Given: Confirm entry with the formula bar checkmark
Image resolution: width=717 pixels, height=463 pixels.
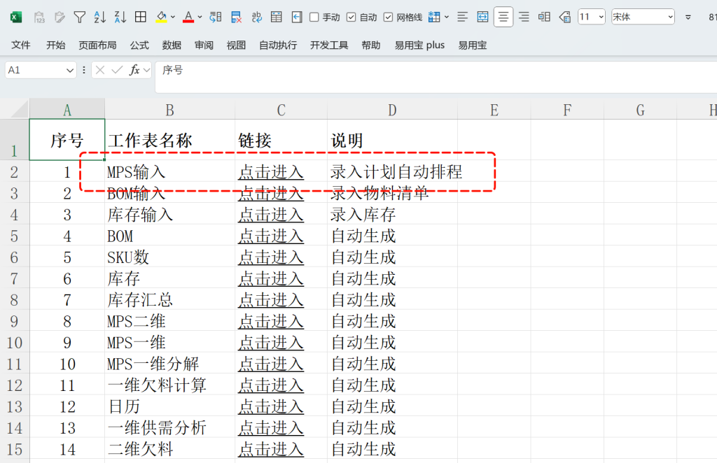Looking at the screenshot, I should click(x=117, y=70).
